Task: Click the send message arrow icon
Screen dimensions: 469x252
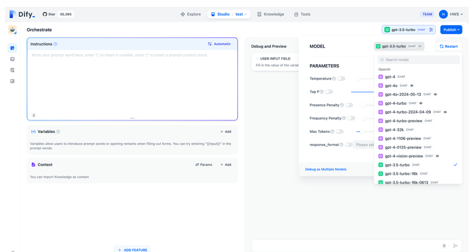Action: click(x=455, y=246)
